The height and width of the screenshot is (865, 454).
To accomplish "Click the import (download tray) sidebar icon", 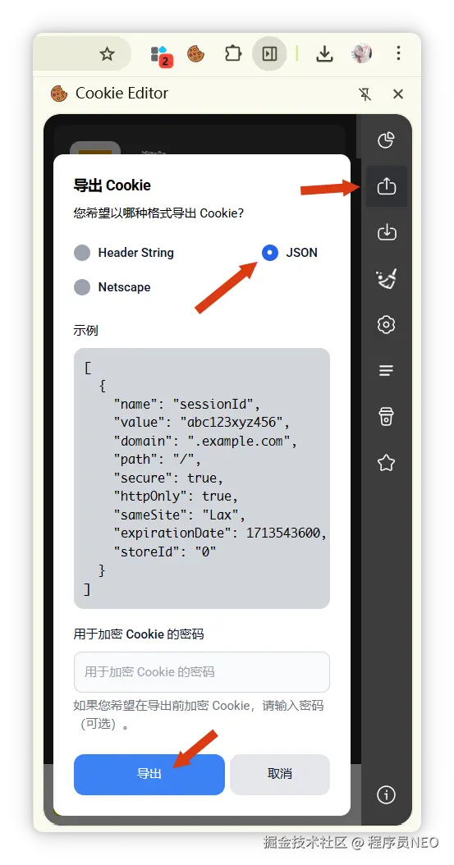I will 386,232.
